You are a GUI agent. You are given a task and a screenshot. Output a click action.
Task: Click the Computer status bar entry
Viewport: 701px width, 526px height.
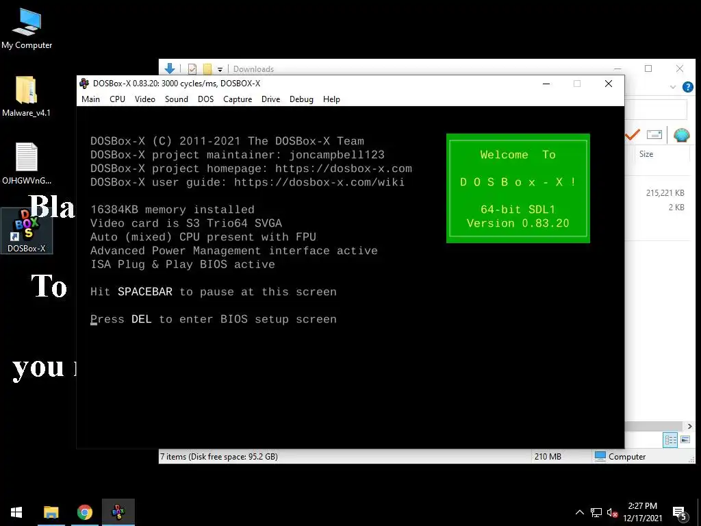(620, 456)
